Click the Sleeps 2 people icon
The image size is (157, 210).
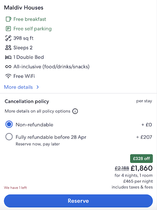point(8,48)
